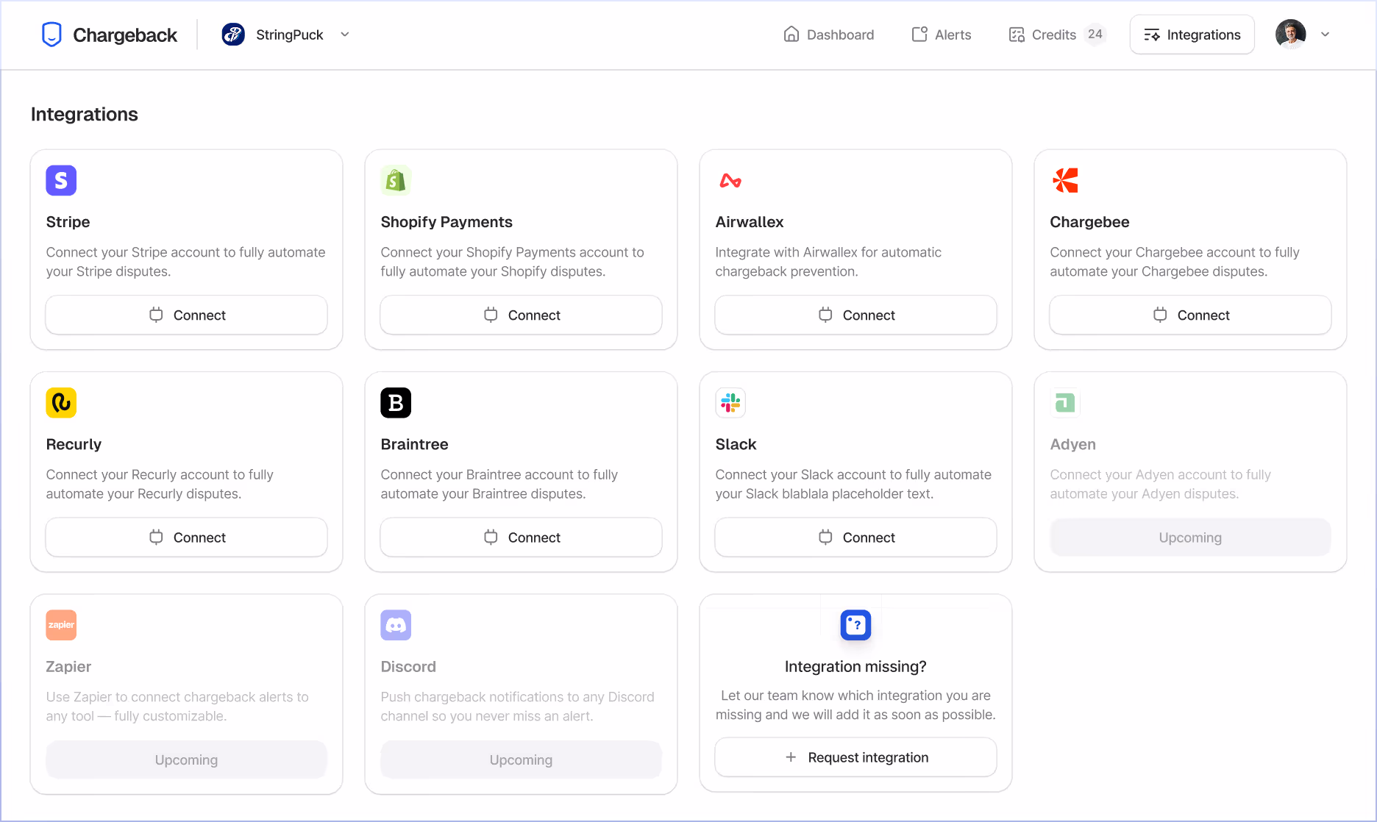The height and width of the screenshot is (822, 1377).
Task: Click the Integrations sliders icon
Action: (1152, 35)
